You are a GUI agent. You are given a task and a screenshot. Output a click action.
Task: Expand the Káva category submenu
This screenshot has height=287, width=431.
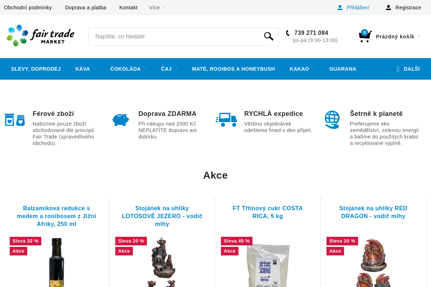85,69
